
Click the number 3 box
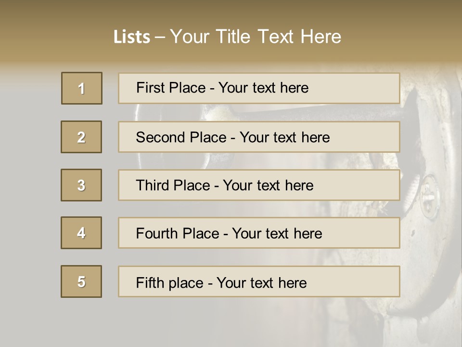coord(81,185)
